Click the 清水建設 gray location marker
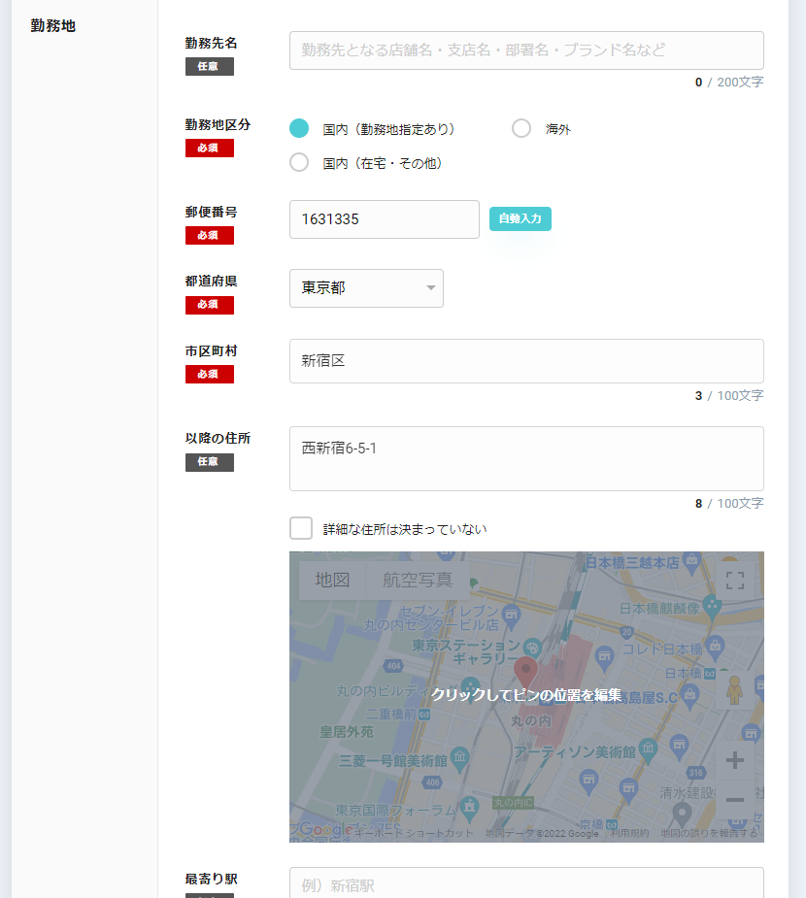The image size is (806, 898). (x=681, y=813)
